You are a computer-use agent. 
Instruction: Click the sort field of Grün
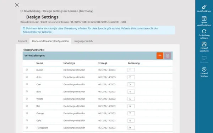[131, 77]
